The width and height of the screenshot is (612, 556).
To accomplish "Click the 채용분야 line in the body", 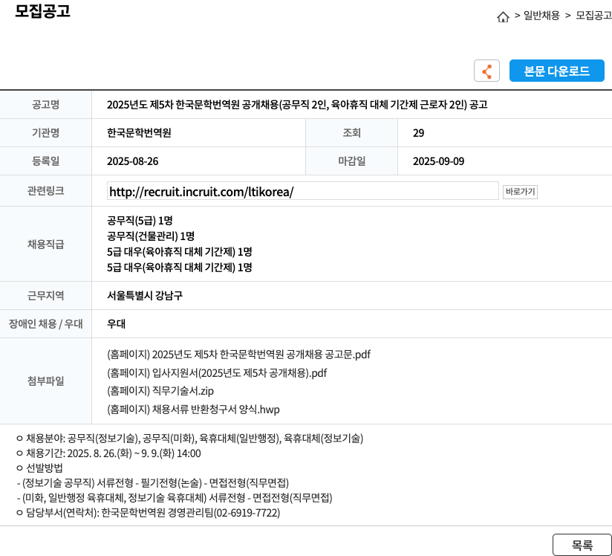I will click(x=189, y=439).
